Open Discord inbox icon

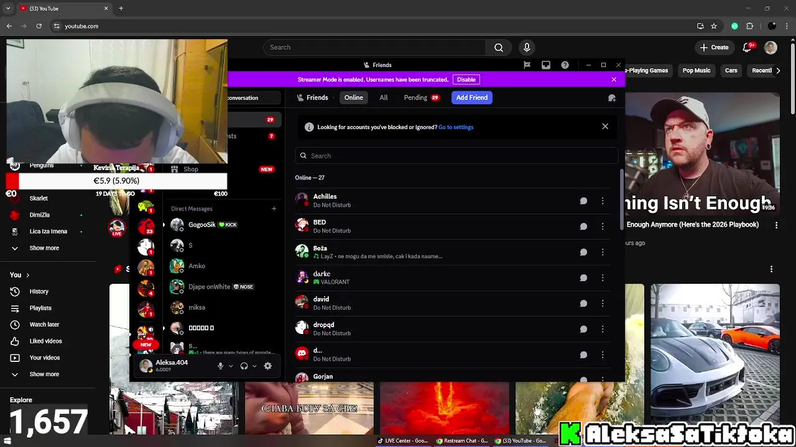coord(546,65)
